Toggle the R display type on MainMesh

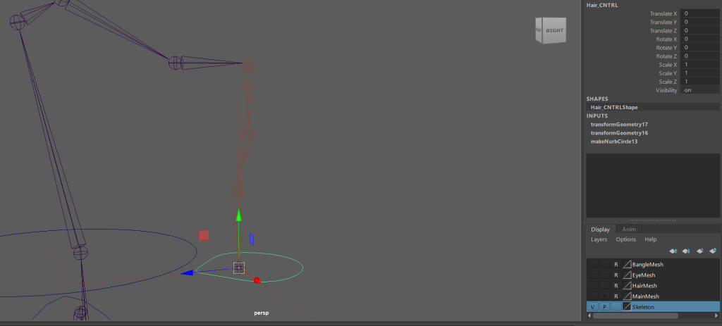click(616, 296)
